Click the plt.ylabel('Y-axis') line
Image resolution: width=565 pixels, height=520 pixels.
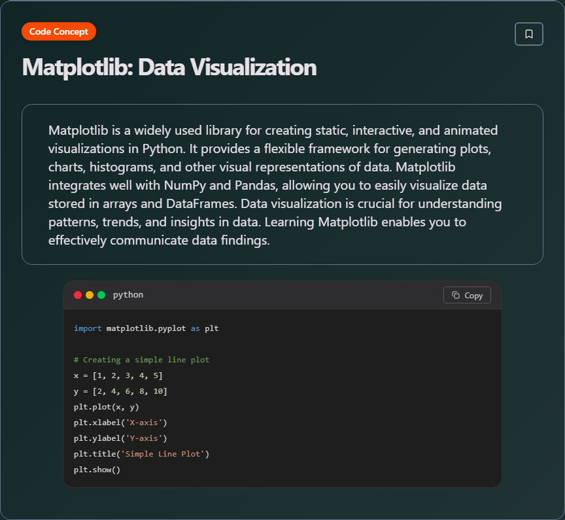pyautogui.click(x=120, y=438)
